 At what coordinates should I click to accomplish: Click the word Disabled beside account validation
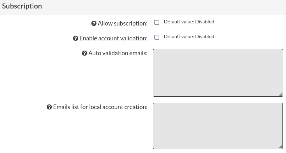tap(205, 37)
